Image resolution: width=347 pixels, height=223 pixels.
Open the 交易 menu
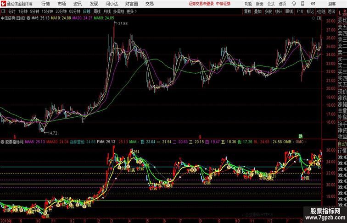click(x=150, y=4)
